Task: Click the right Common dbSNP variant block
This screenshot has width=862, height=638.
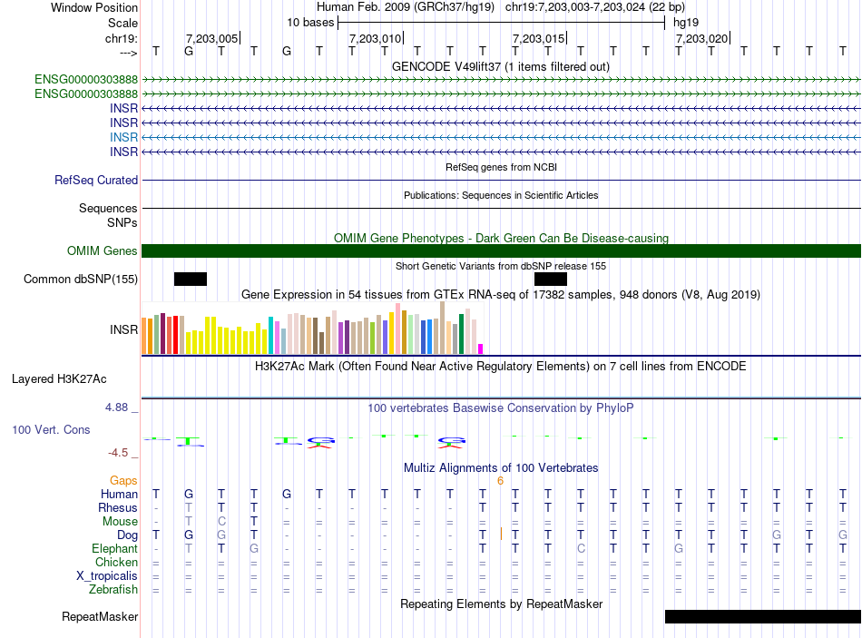Action: (x=551, y=279)
